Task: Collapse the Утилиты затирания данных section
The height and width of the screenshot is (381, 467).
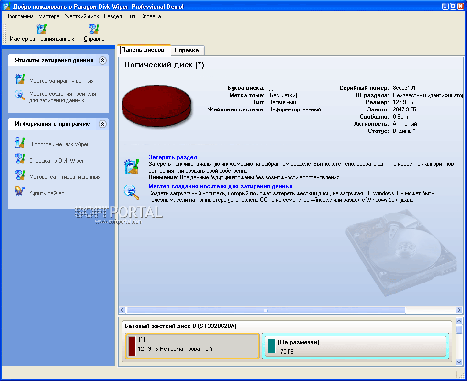Action: tap(102, 60)
